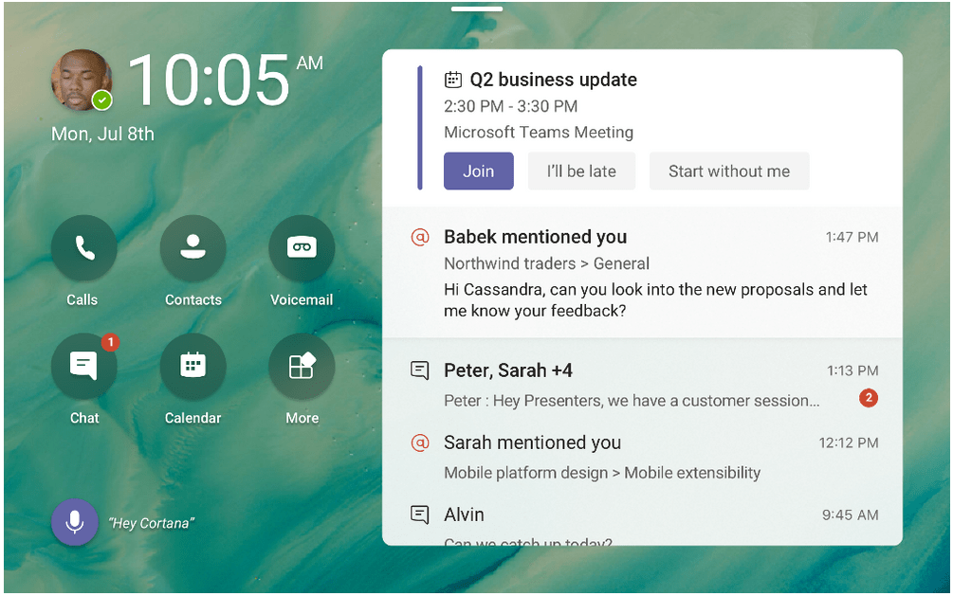The width and height of the screenshot is (953, 596).
Task: Open the Calendar app icon
Action: point(192,367)
